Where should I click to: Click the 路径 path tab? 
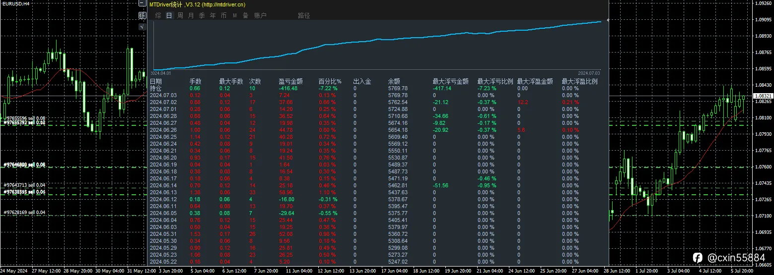point(304,15)
